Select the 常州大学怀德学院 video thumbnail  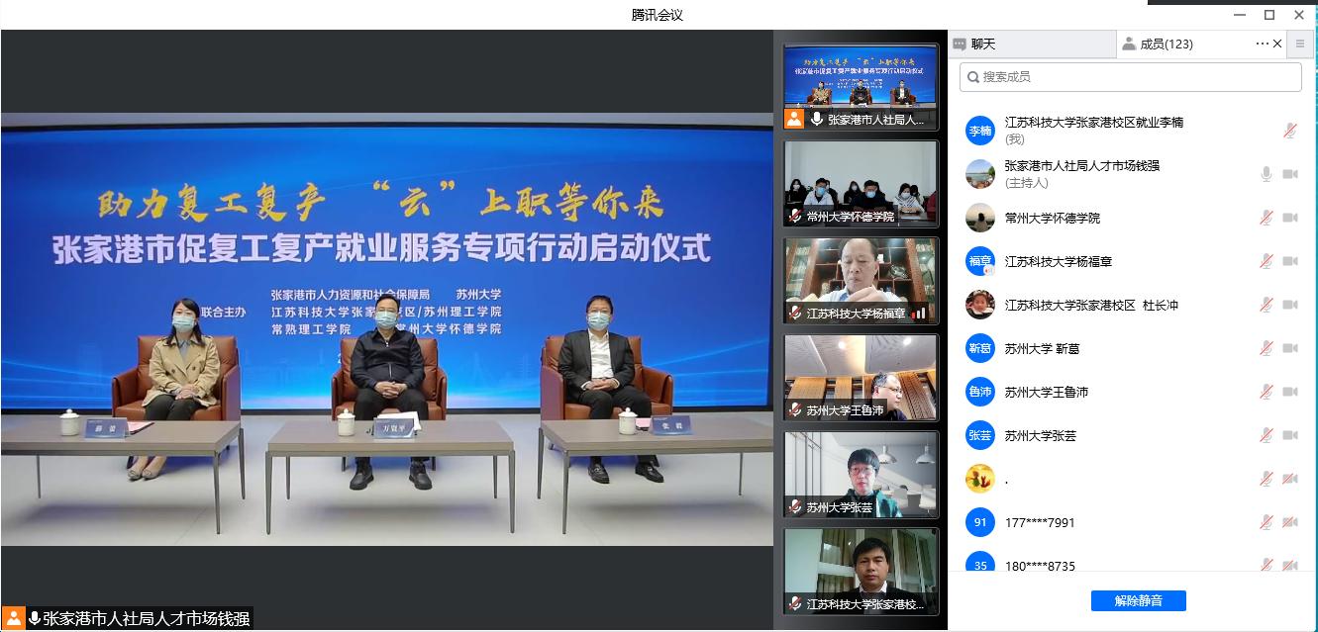click(861, 182)
